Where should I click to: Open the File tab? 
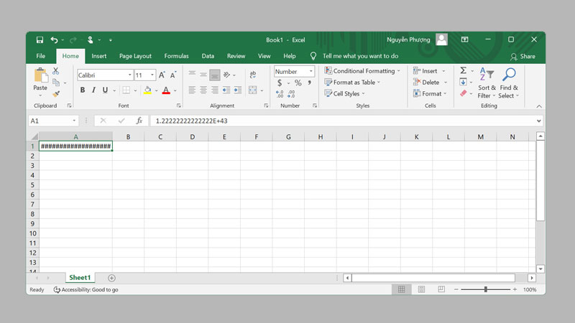(x=41, y=56)
